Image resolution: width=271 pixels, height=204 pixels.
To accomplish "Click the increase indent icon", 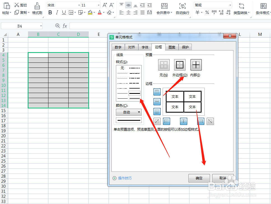I will [x=150, y=5].
